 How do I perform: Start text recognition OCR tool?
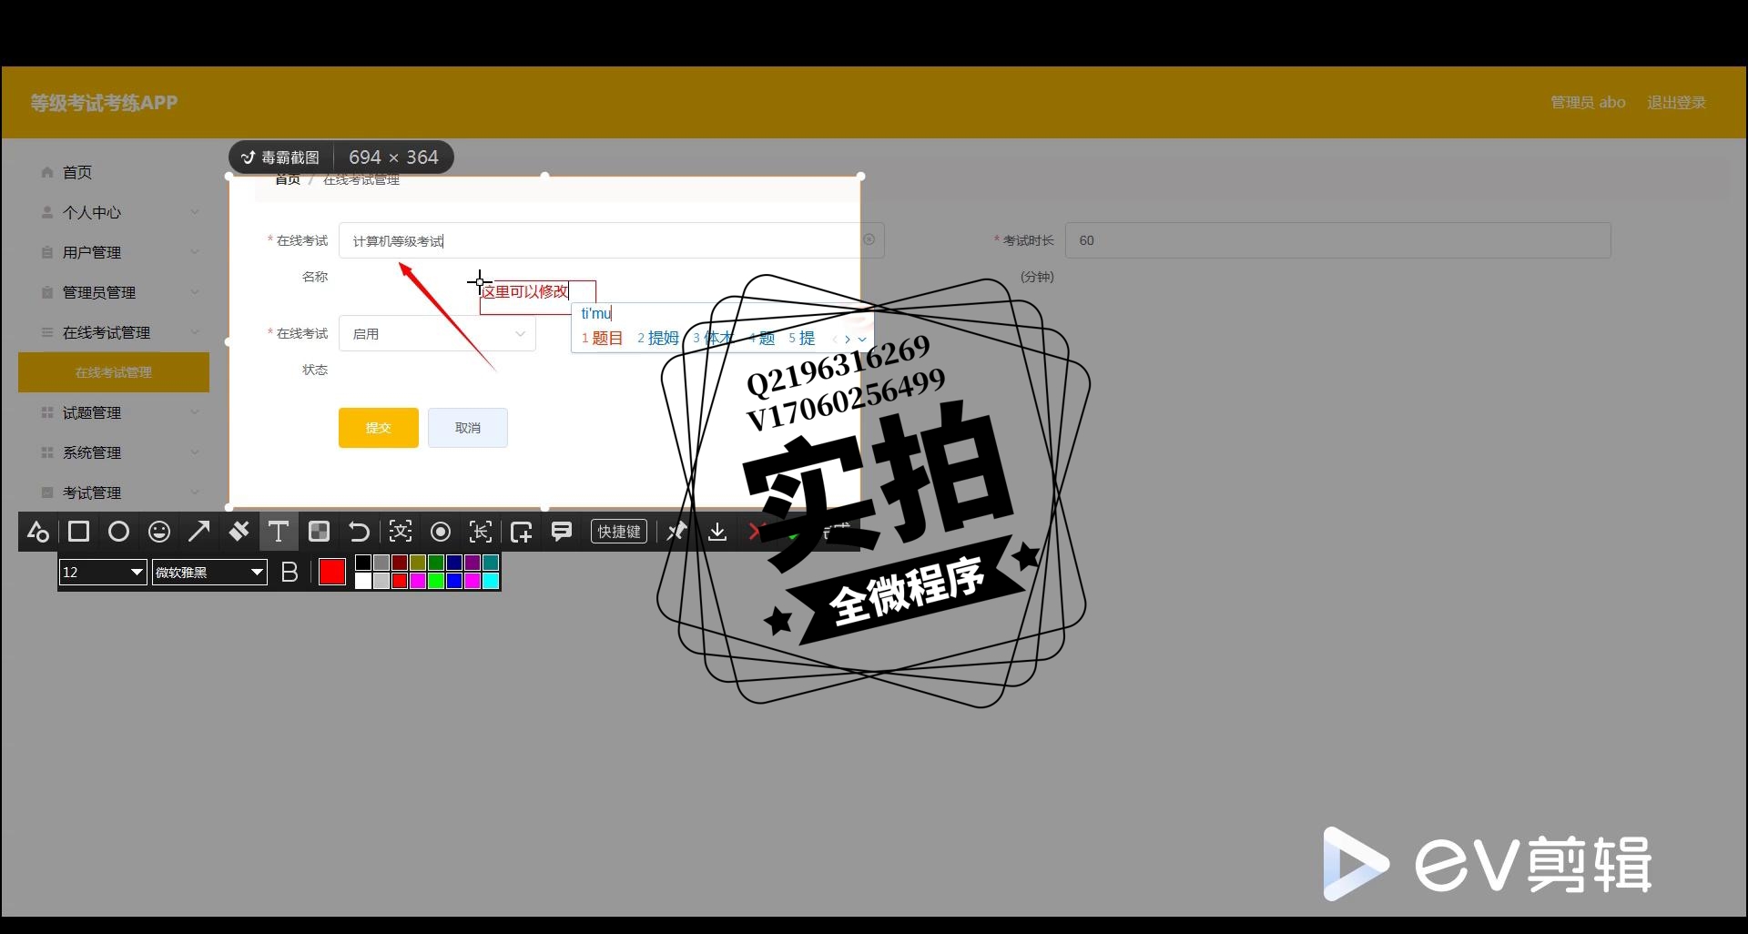401,532
